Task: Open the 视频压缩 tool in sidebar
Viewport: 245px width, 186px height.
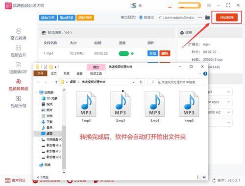Action: click(x=18, y=102)
